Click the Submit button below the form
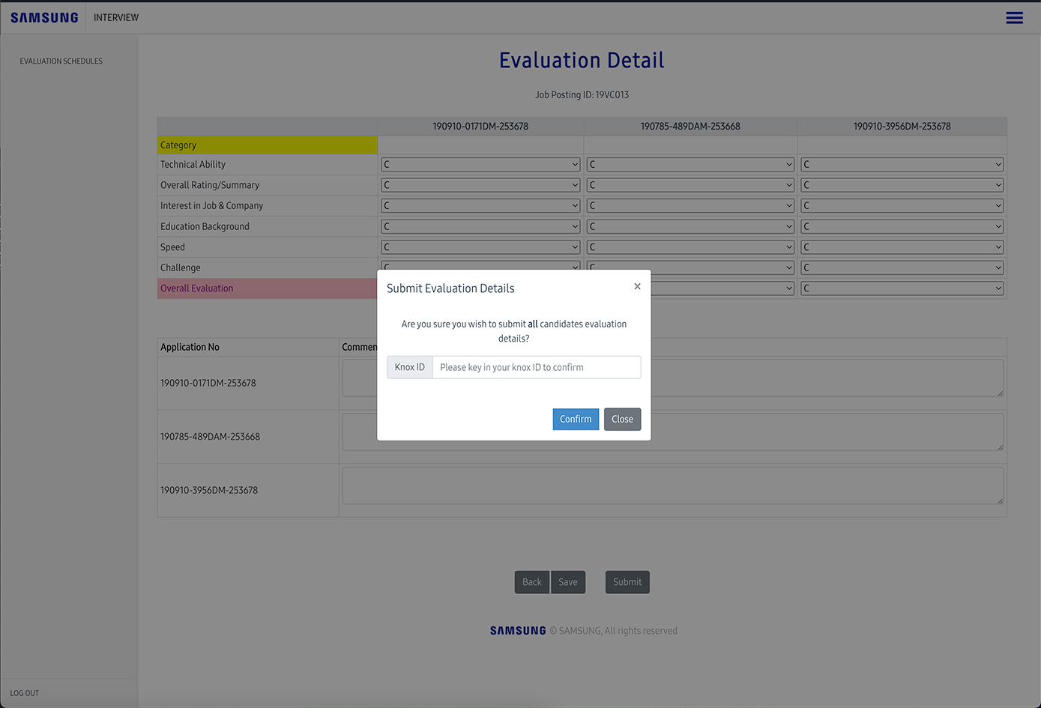 coord(627,582)
